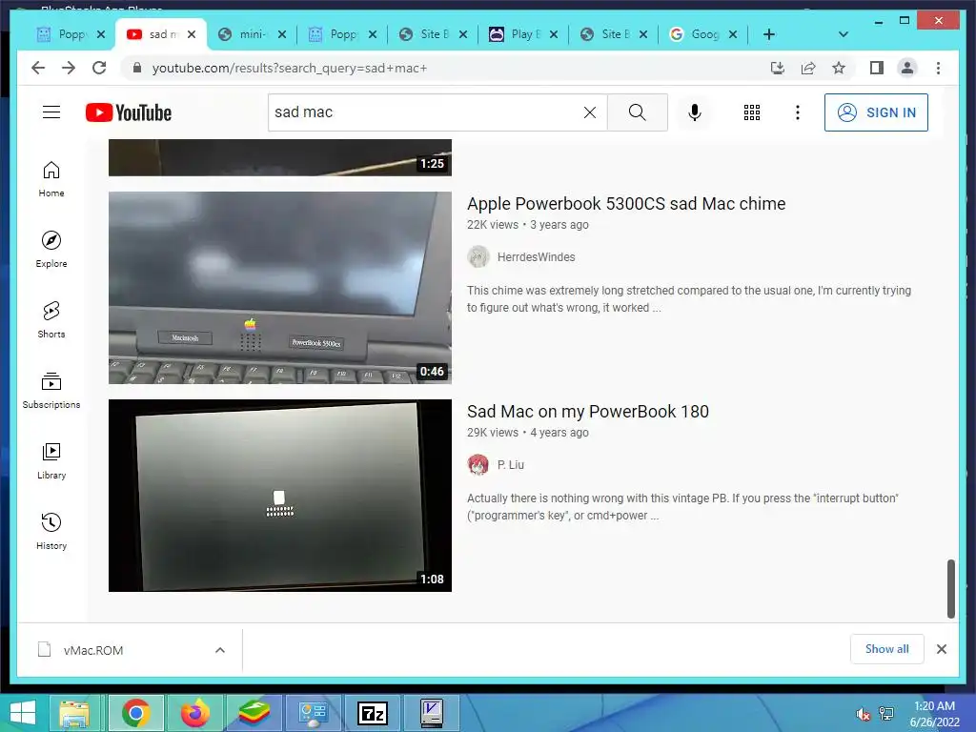The image size is (976, 732).
Task: Open YouTube apps grid
Action: (751, 112)
